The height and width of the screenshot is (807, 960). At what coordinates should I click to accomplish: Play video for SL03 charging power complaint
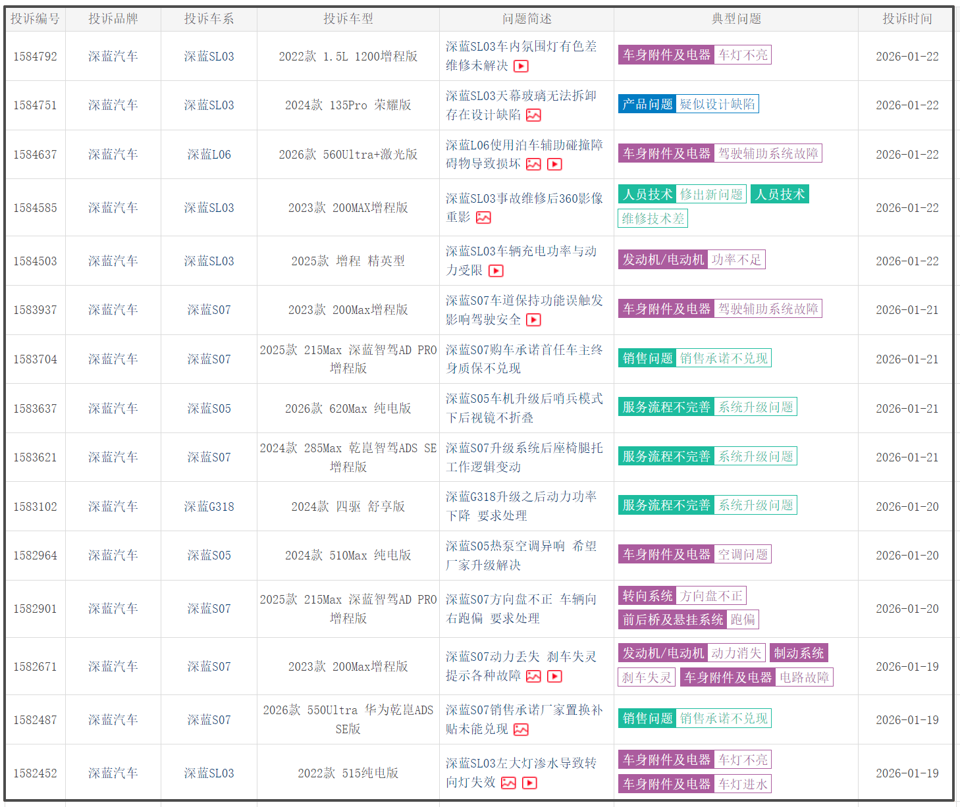496,271
